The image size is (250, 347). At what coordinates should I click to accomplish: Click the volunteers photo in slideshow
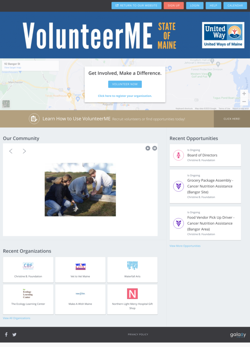(80, 190)
